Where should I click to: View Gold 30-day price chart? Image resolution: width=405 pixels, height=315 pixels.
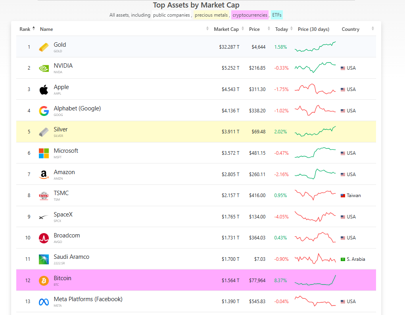(x=315, y=47)
